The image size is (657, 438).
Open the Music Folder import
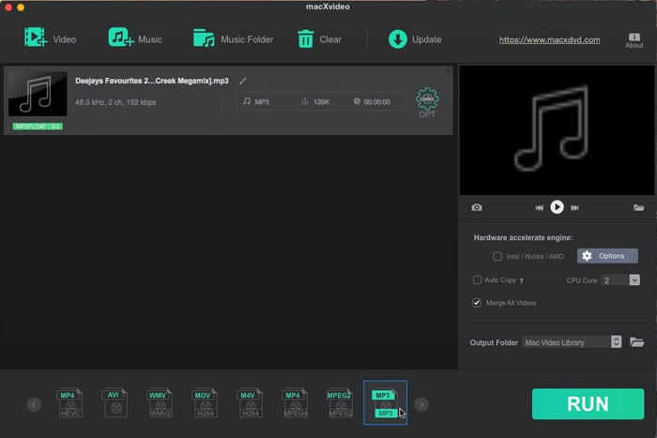pos(233,39)
